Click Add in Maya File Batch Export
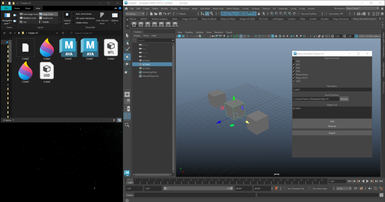This screenshot has width=385, height=202. click(x=332, y=121)
